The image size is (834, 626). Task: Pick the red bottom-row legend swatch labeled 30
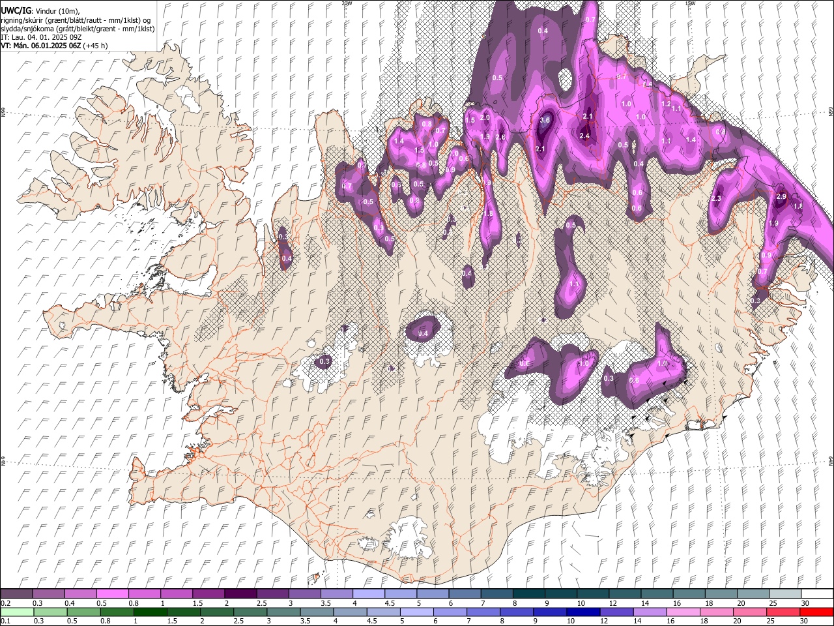816,612
